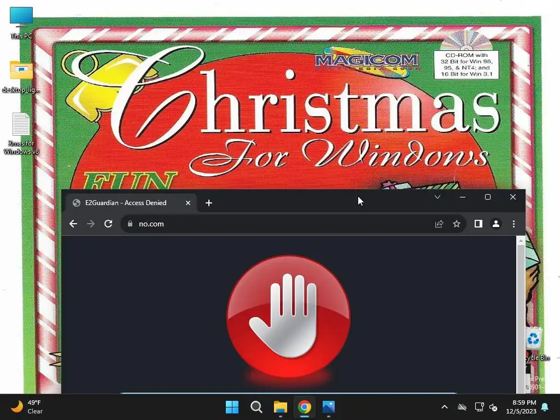Open weather widget 49°F Clear
Screen dimensions: 560x420
tap(27, 407)
